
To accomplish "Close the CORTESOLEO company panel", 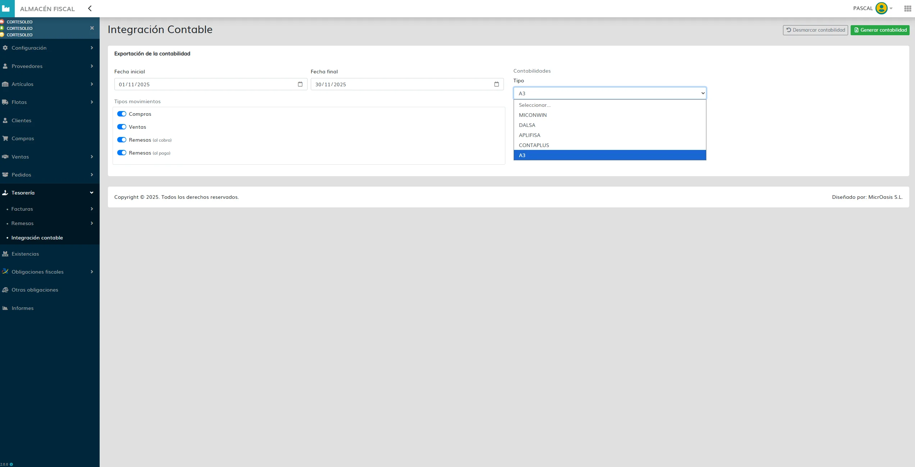I will pyautogui.click(x=92, y=28).
